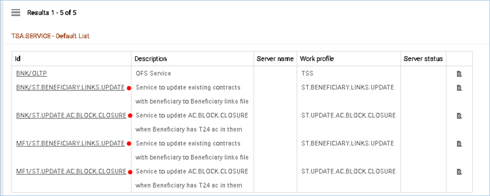This screenshot has width=490, height=196.
Task: Click the TSA.SERVICE - Default List title
Action: point(50,36)
